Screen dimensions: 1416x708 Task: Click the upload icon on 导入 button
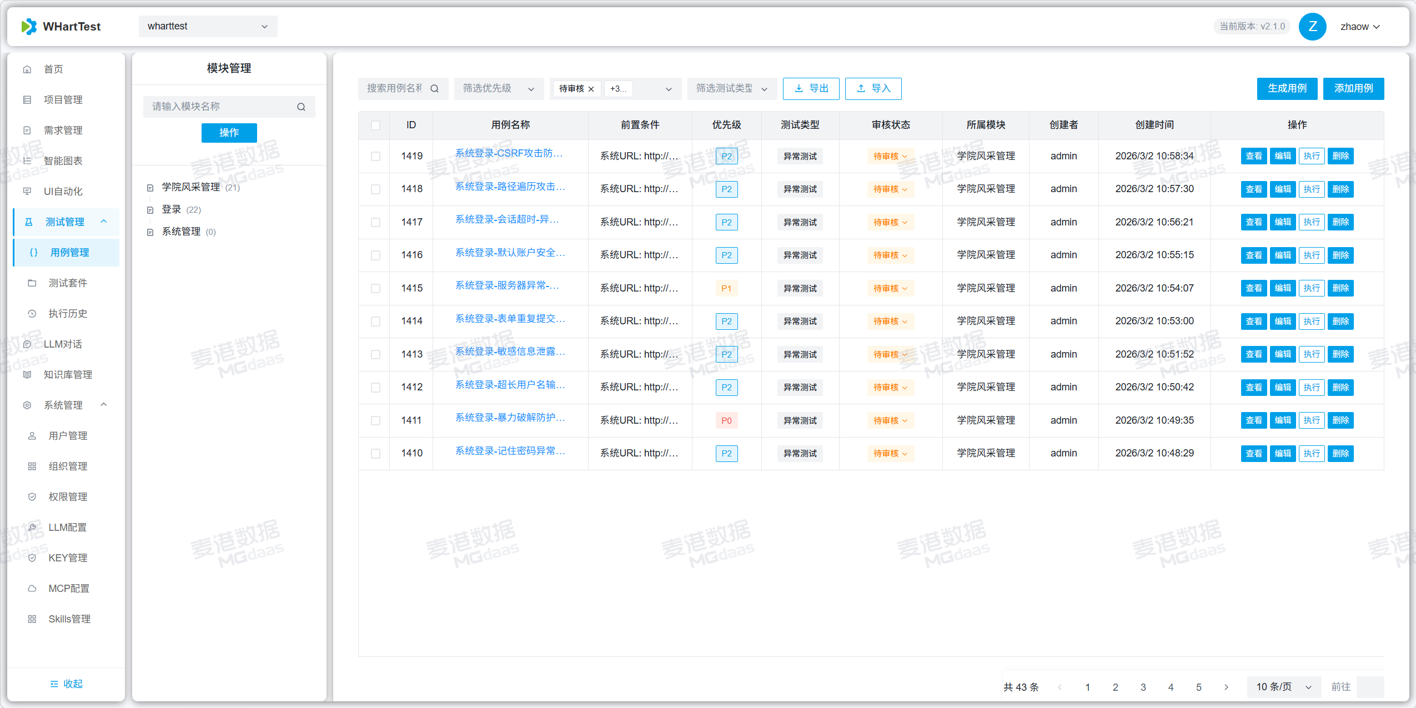coord(861,89)
